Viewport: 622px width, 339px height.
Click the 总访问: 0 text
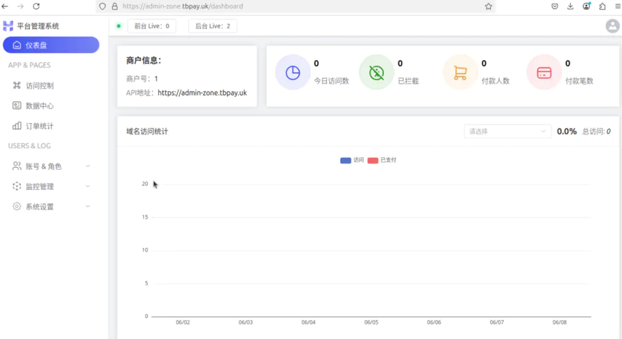click(596, 131)
